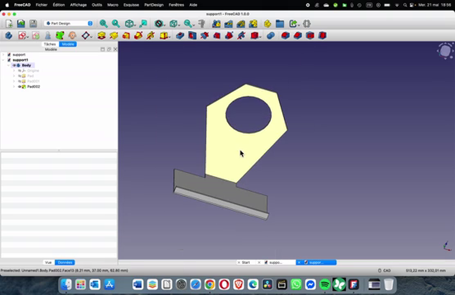Click the Save document icon
Viewport: 455px width, 295px height.
pyautogui.click(x=33, y=23)
